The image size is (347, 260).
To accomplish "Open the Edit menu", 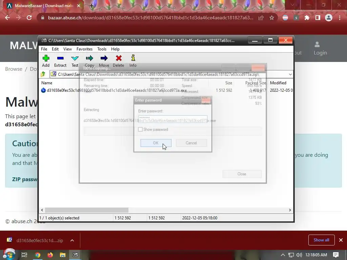I will tap(55, 49).
